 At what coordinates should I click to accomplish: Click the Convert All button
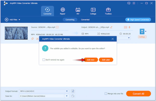pos(138,93)
